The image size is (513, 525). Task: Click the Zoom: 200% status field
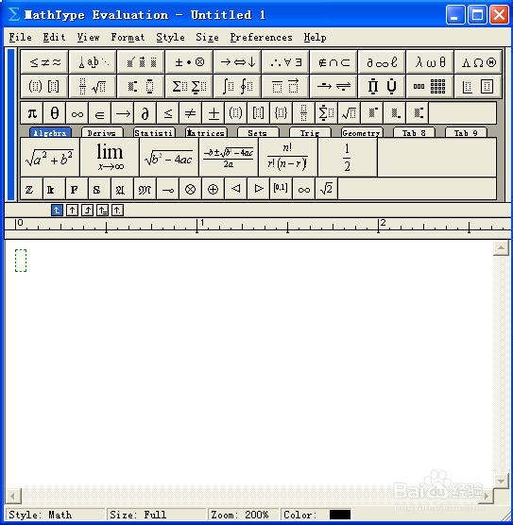click(x=243, y=515)
